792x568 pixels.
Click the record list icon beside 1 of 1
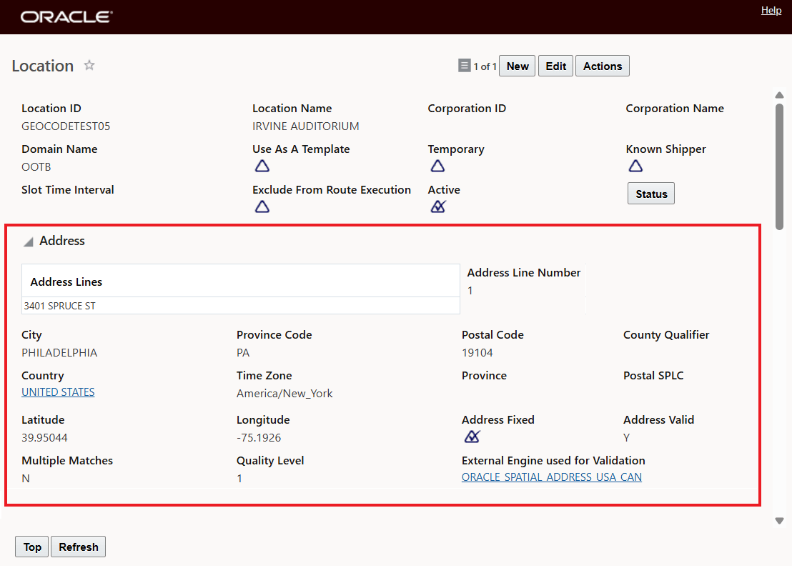tap(465, 66)
